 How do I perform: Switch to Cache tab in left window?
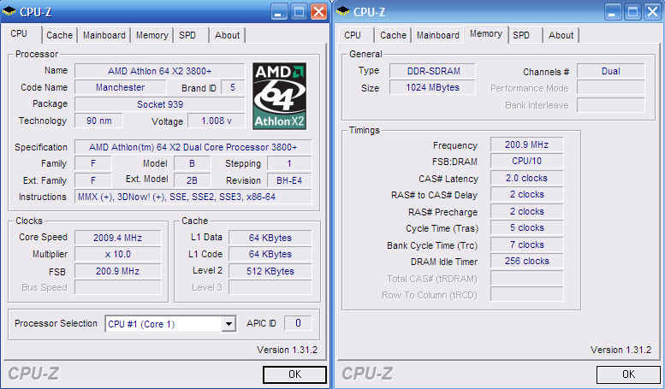(59, 35)
